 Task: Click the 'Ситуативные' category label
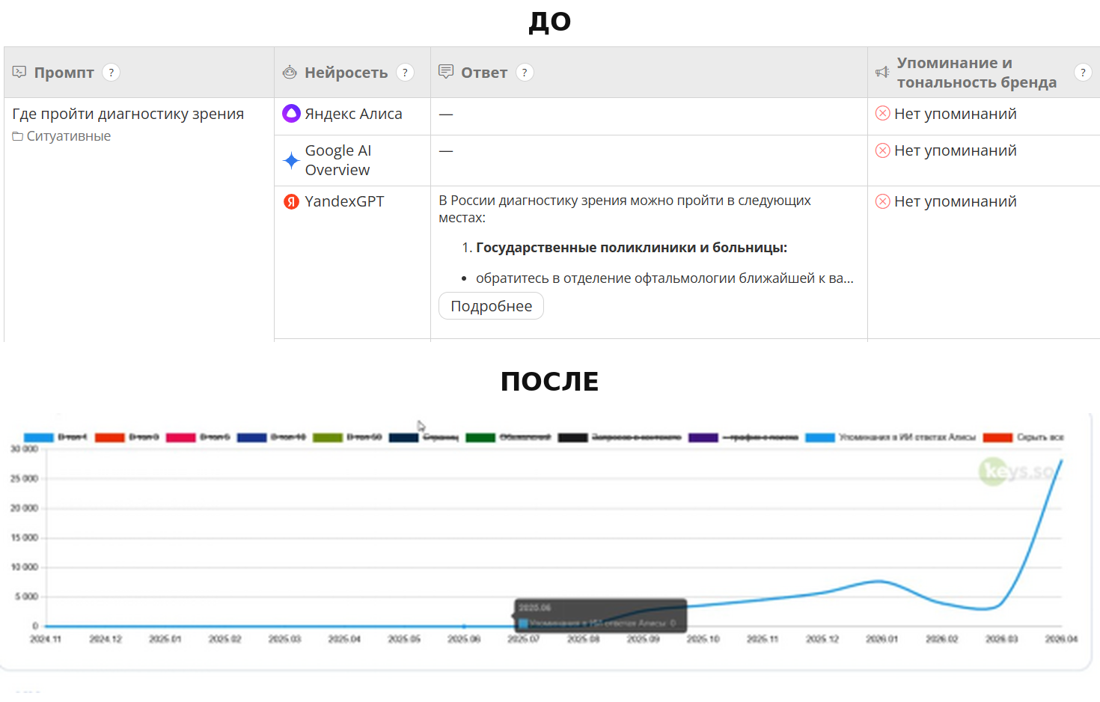(x=69, y=136)
